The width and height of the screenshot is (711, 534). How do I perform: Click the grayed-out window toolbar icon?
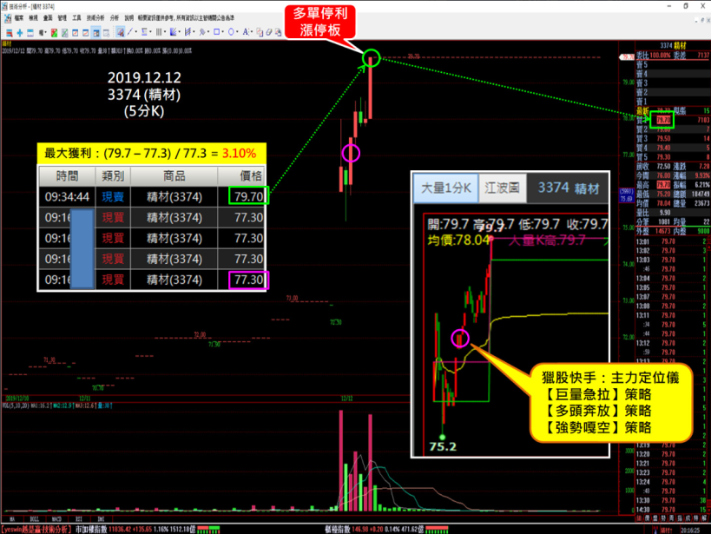click(106, 33)
